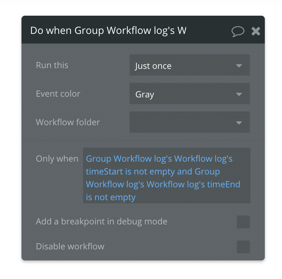Image resolution: width=282 pixels, height=279 pixels.
Task: Click 'timeStart' in the Only when expression
Action: pos(104,172)
